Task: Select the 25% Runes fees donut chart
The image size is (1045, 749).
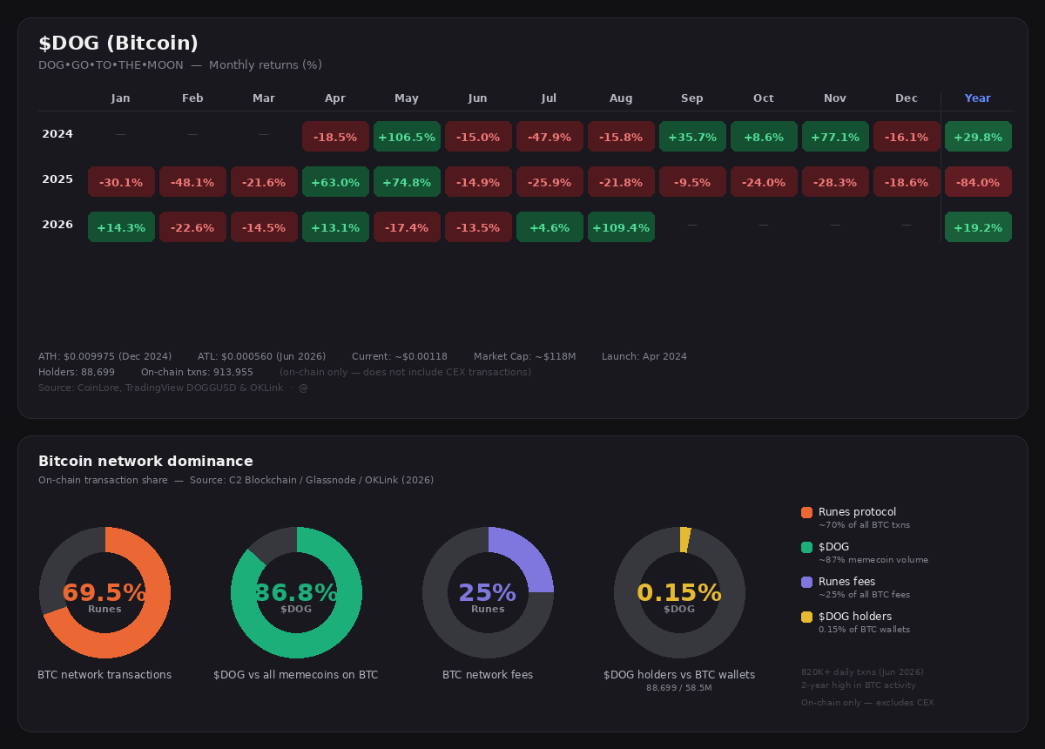Action: click(488, 592)
